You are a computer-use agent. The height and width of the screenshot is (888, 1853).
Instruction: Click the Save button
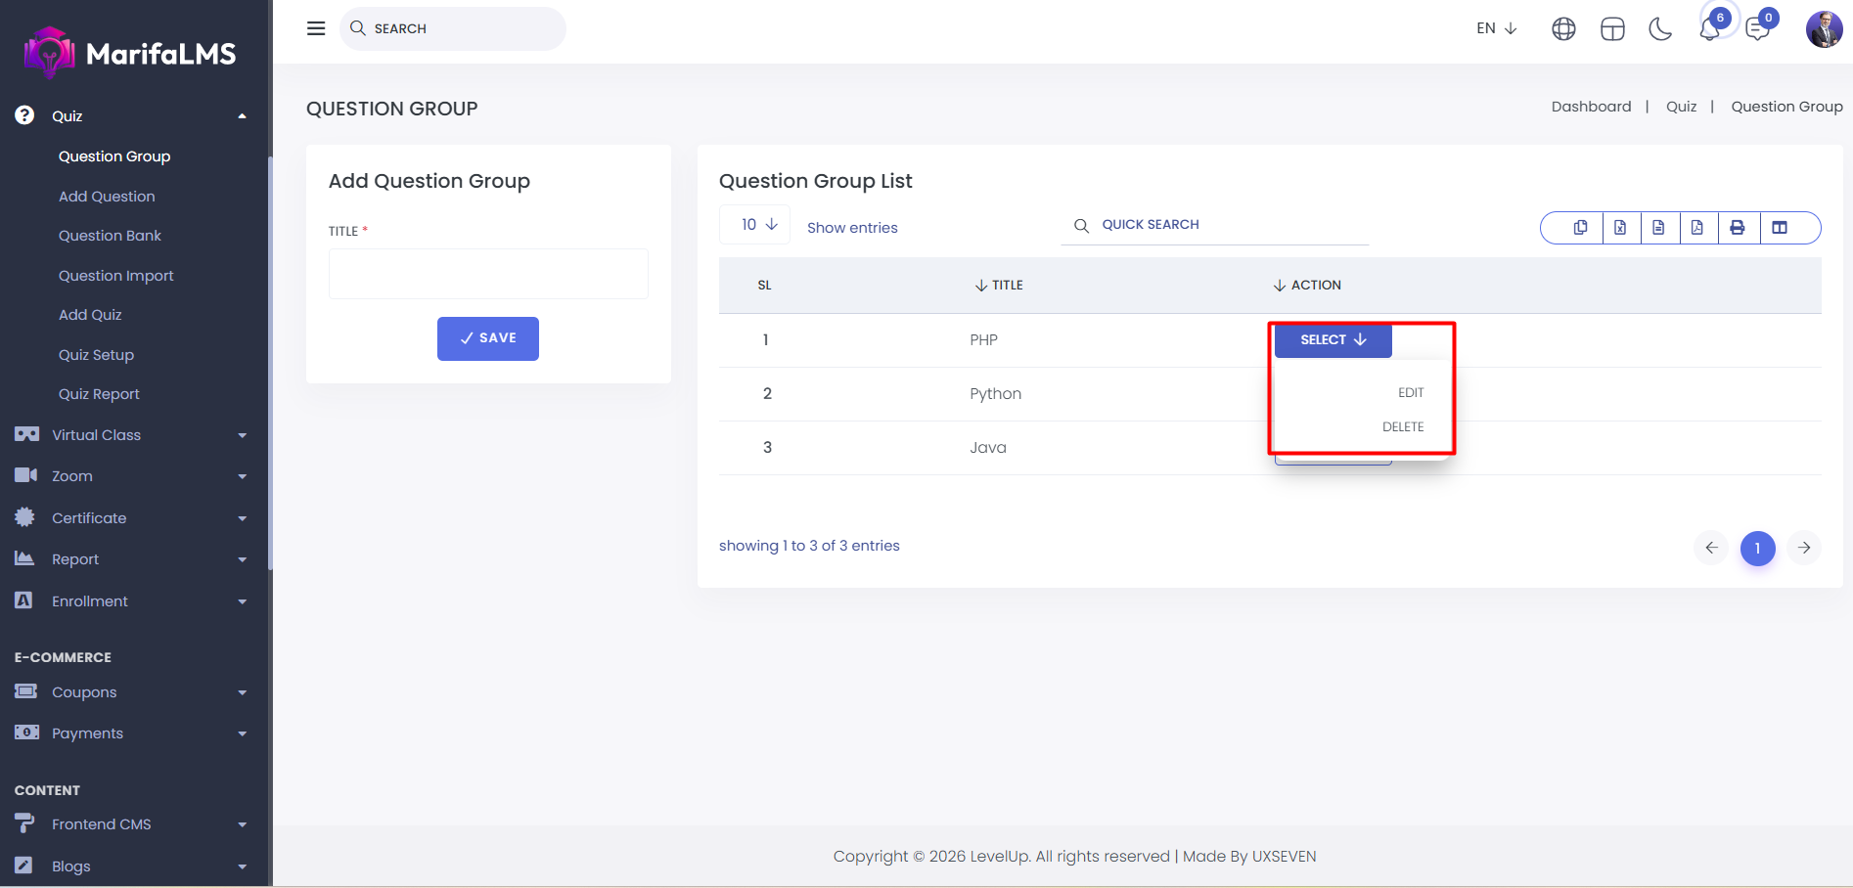(487, 338)
